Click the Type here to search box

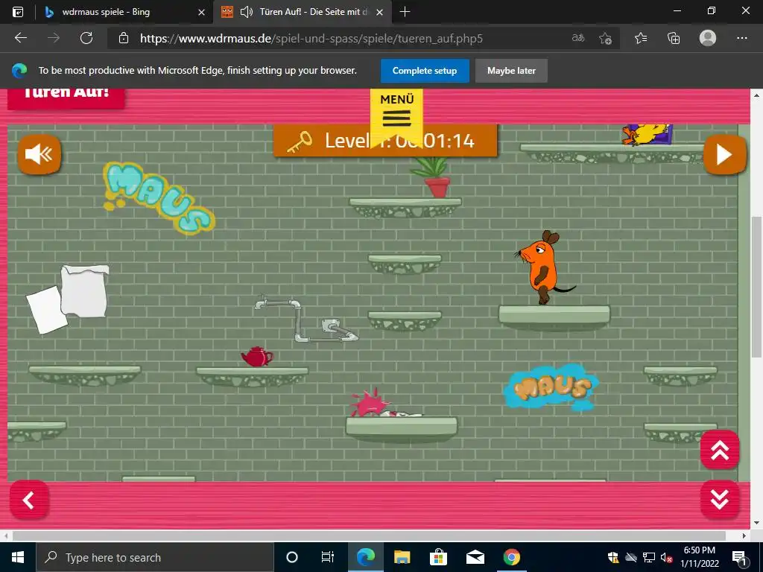[x=155, y=557]
